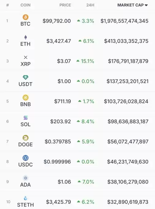Open the USDC blue dollar icon
Viewport: 155px width, 209px height.
pos(25,158)
